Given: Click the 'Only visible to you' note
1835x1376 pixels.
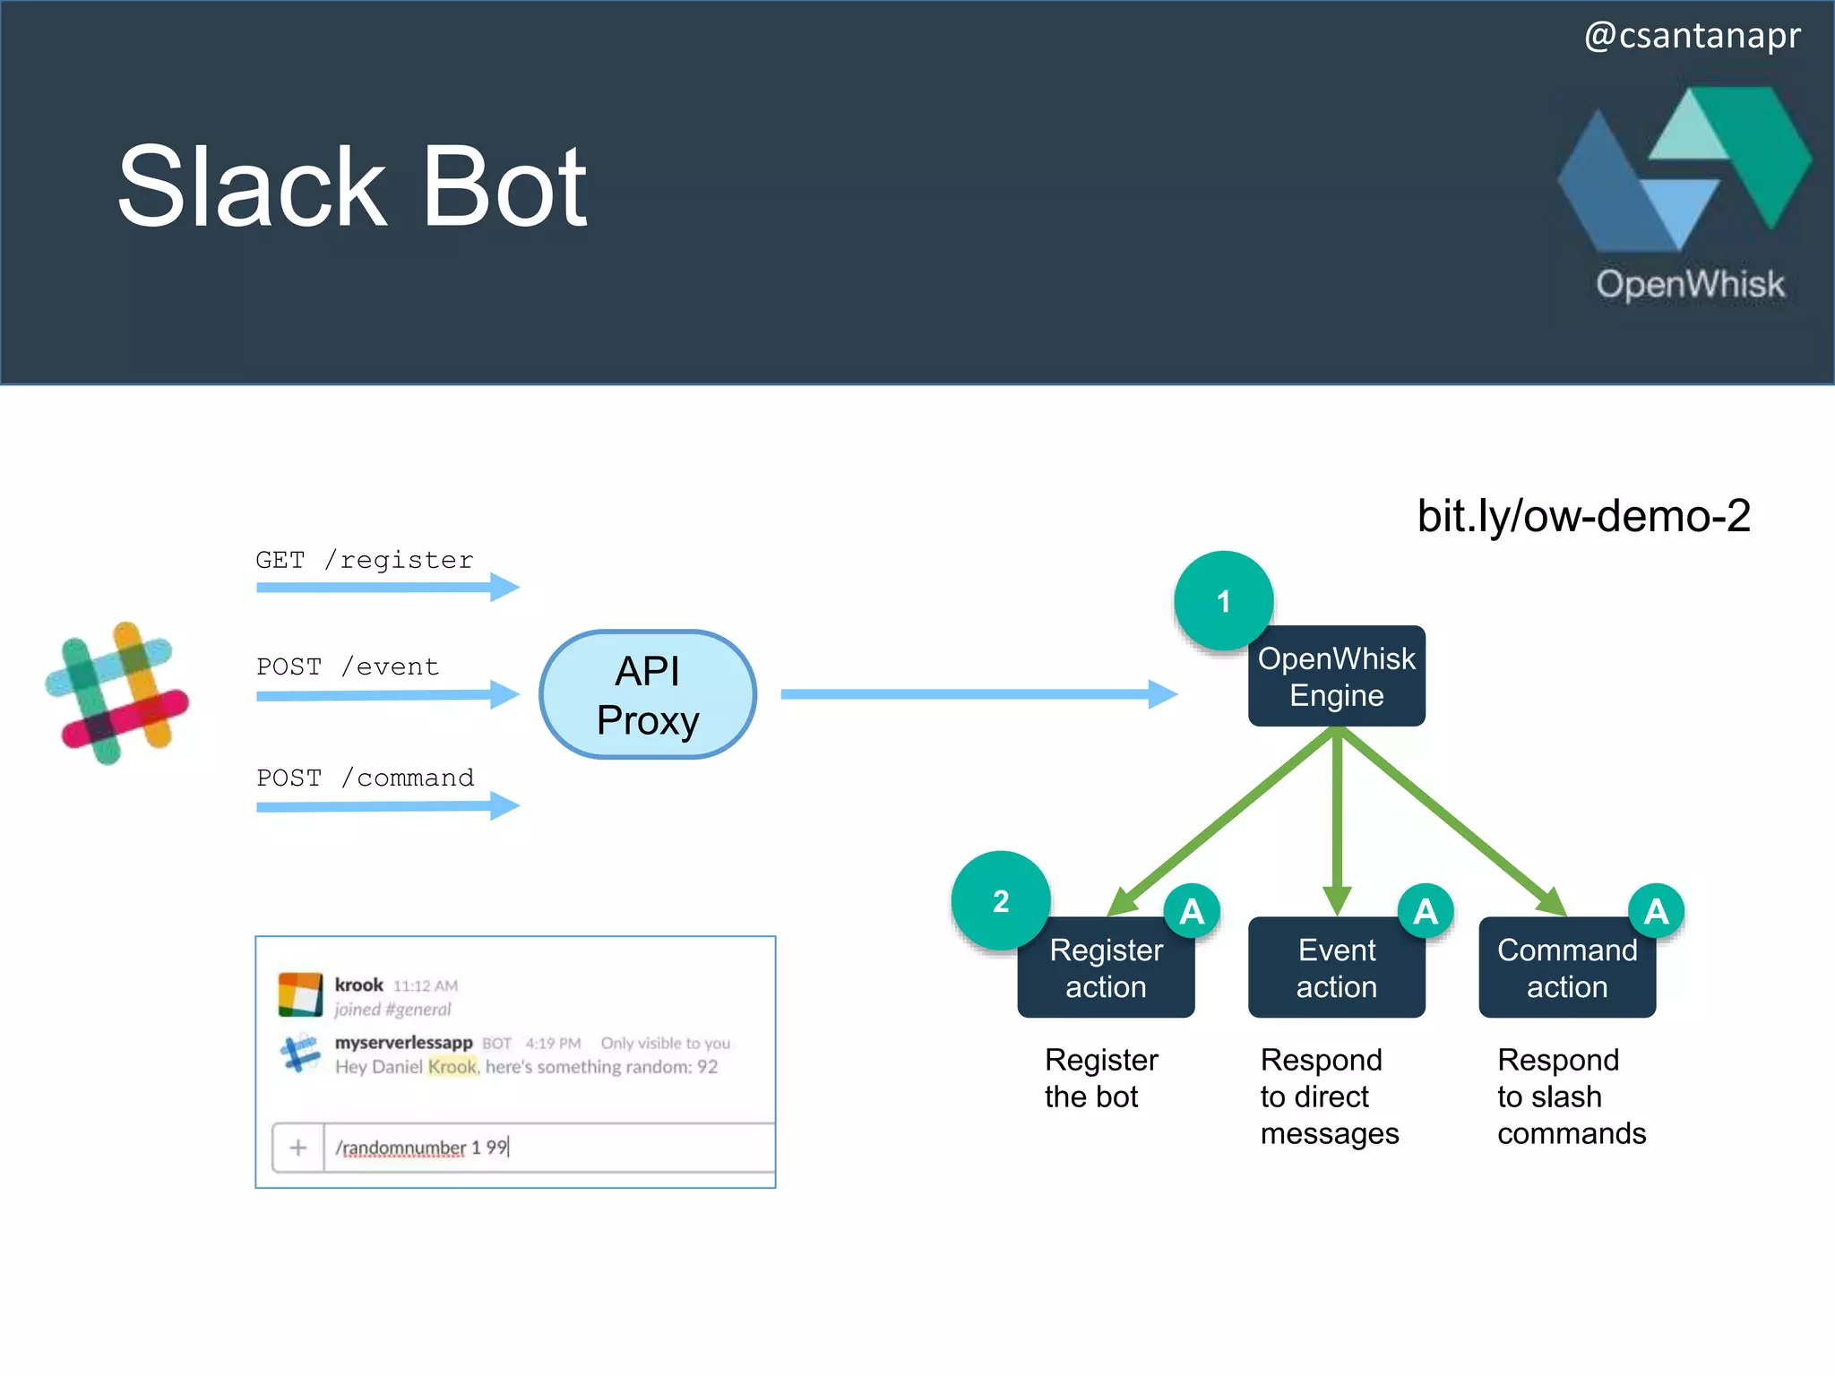Looking at the screenshot, I should point(665,1043).
